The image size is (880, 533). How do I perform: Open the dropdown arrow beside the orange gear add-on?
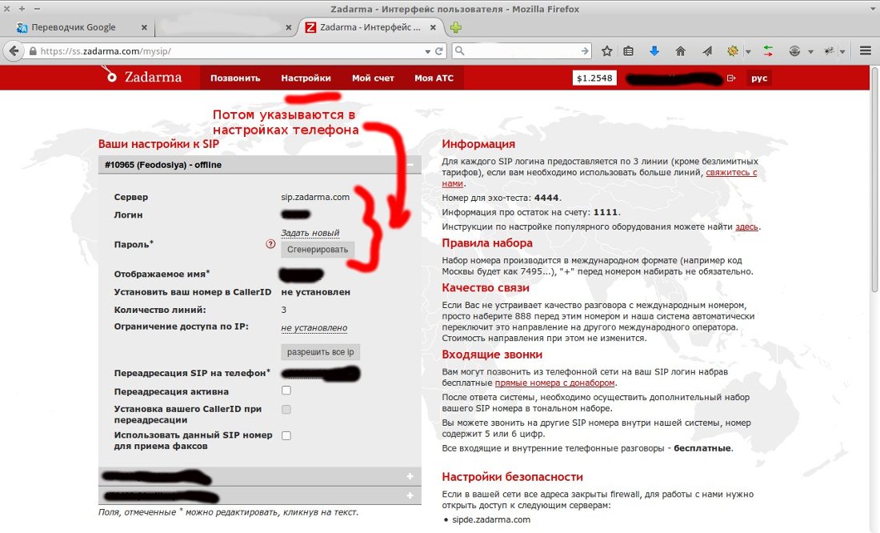748,52
